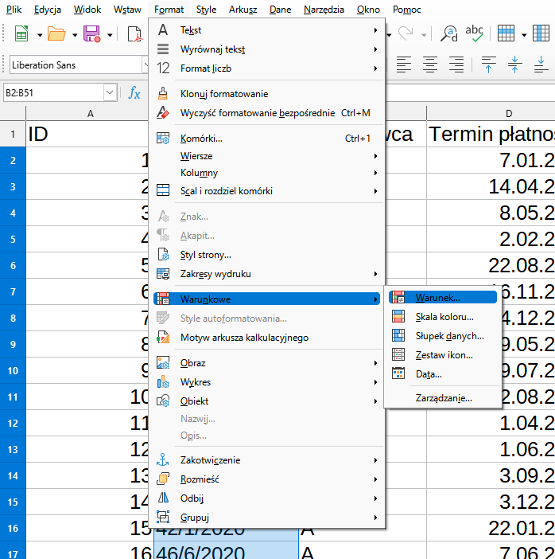Select row 10 header
Screen dimensions: 555x559
13,370
